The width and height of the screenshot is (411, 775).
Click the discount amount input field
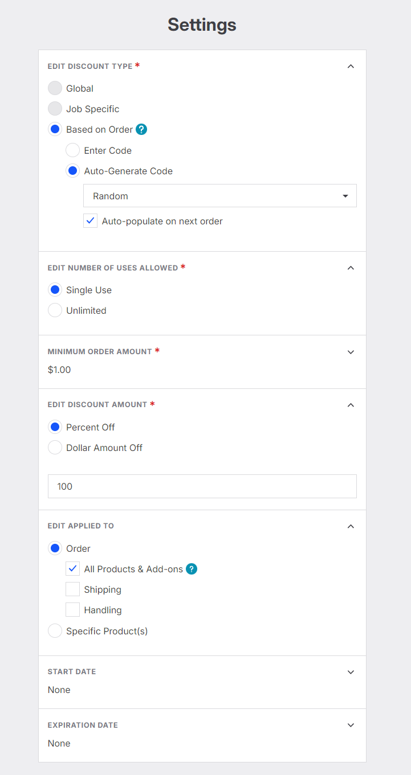202,486
